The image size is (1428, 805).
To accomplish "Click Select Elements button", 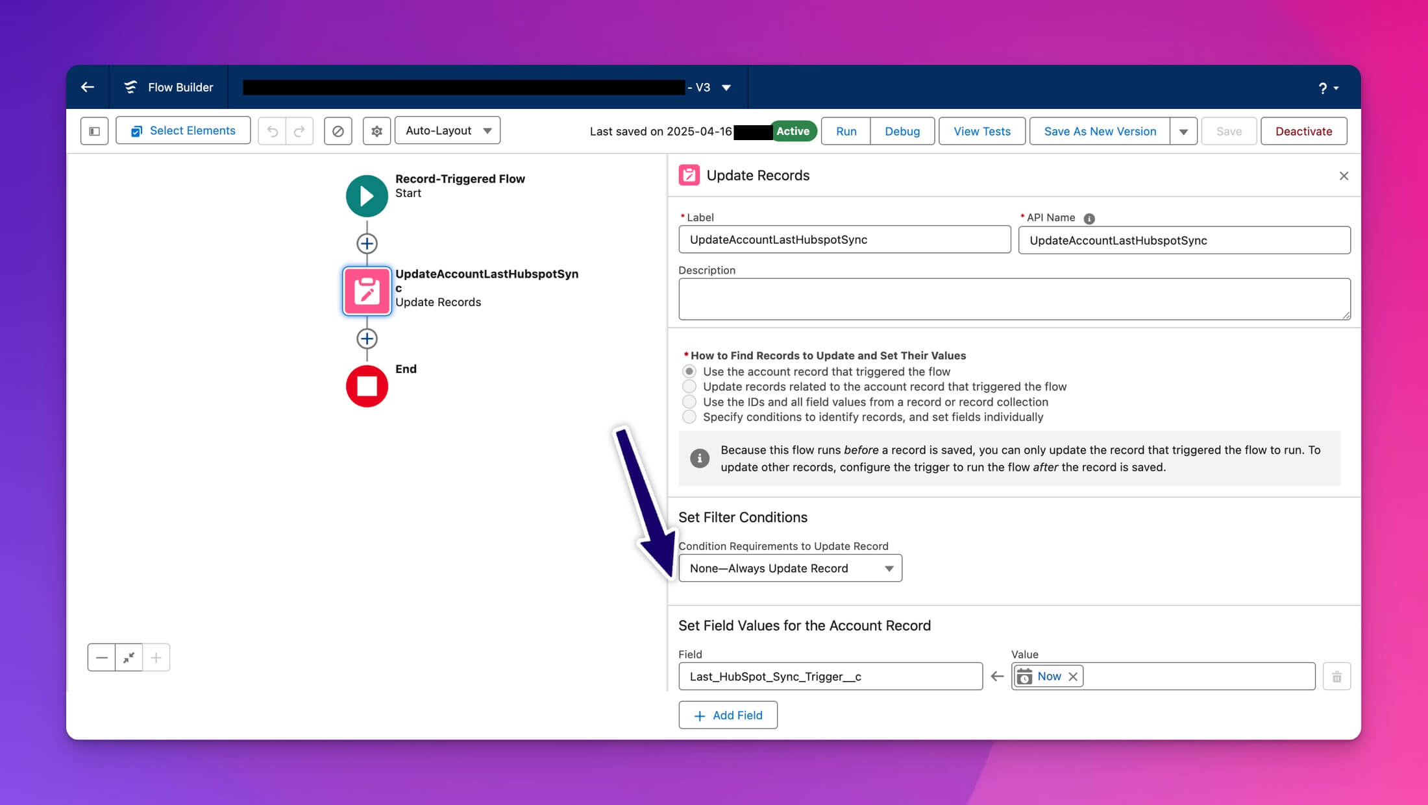I will 183,130.
